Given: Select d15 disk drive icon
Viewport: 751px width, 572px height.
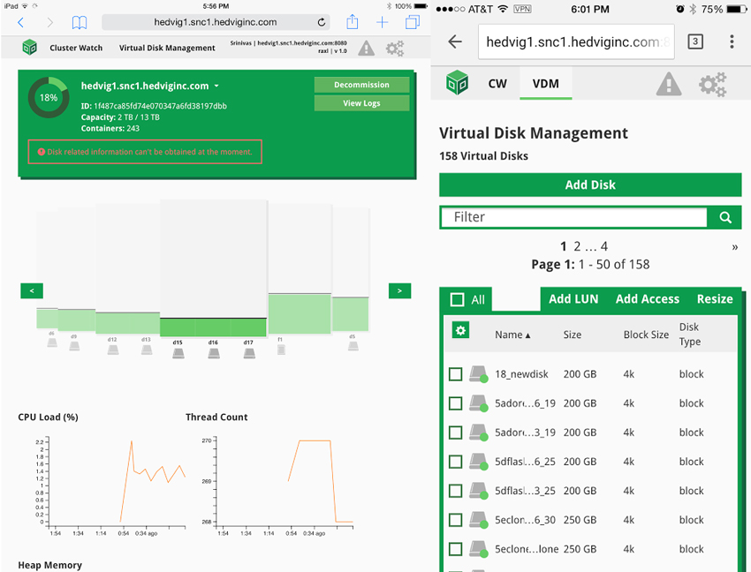Looking at the screenshot, I should [178, 353].
